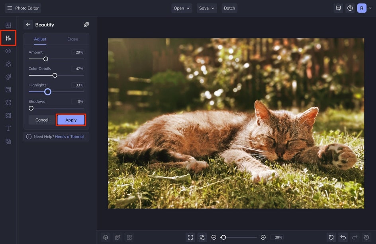Viewport: 376px width, 244px height.
Task: Select the Text tool icon
Action: pyautogui.click(x=8, y=128)
